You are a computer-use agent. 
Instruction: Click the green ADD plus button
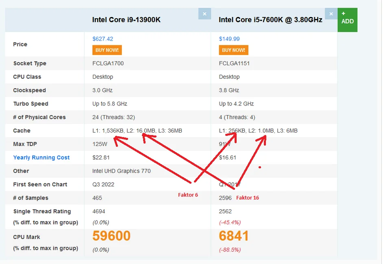[347, 20]
